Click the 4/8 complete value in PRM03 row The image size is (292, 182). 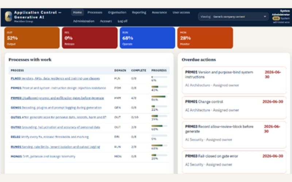[x=134, y=98]
